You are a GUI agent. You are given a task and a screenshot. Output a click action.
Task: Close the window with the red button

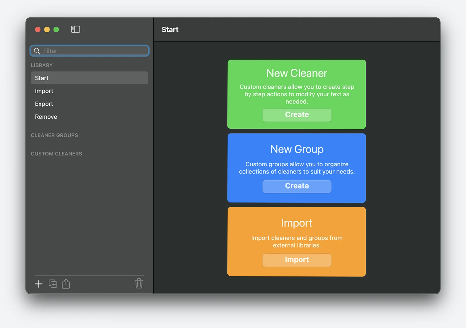(38, 30)
